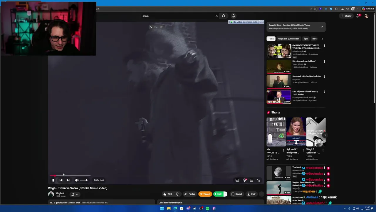Open options for the 'My FAVORITE' short

pos(283,150)
